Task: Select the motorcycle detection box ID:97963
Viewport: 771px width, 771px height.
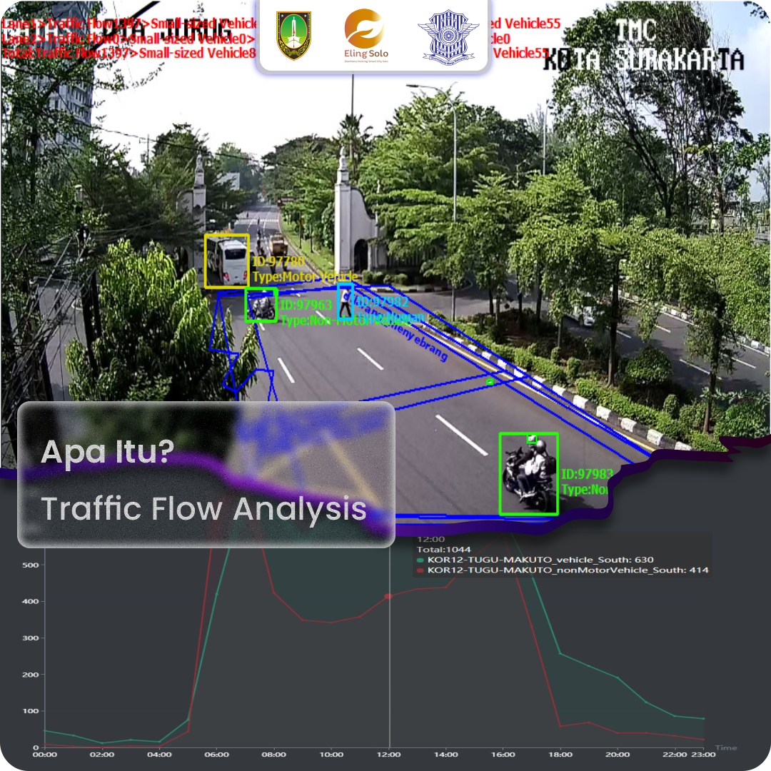Action: click(261, 305)
